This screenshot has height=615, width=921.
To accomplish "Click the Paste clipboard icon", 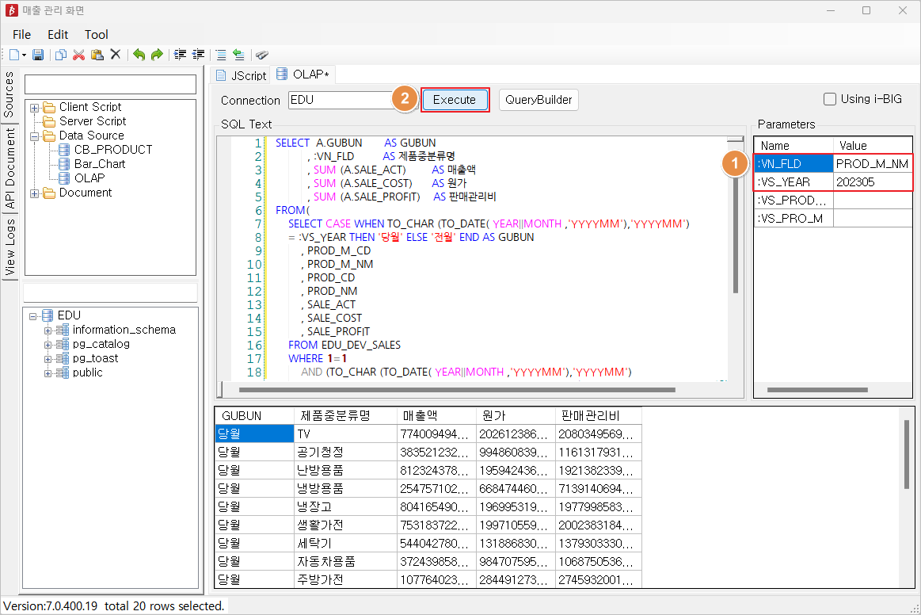I will tap(97, 55).
